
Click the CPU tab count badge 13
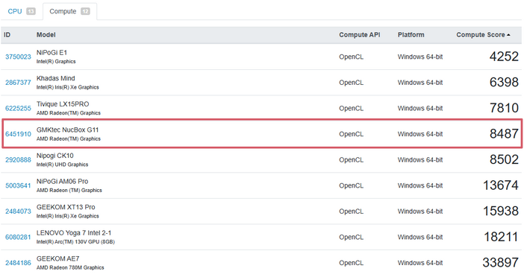tap(31, 11)
